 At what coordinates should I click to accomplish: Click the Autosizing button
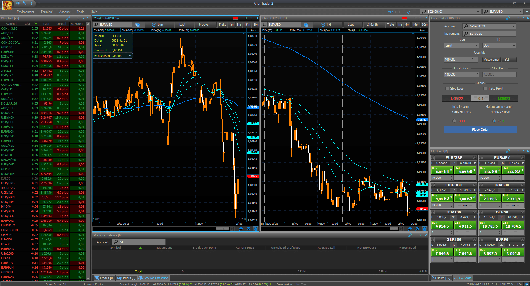[x=491, y=60]
